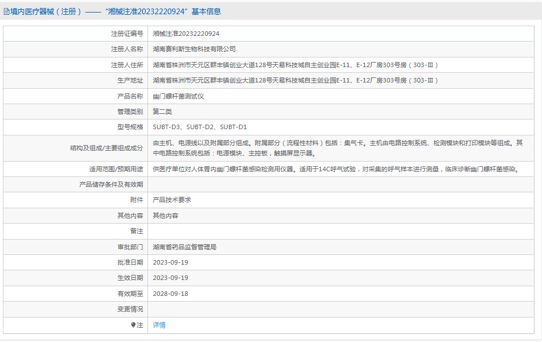This screenshot has width=542, height=342.
Task: Click the address value in the 生产地址 row
Action: click(295, 80)
